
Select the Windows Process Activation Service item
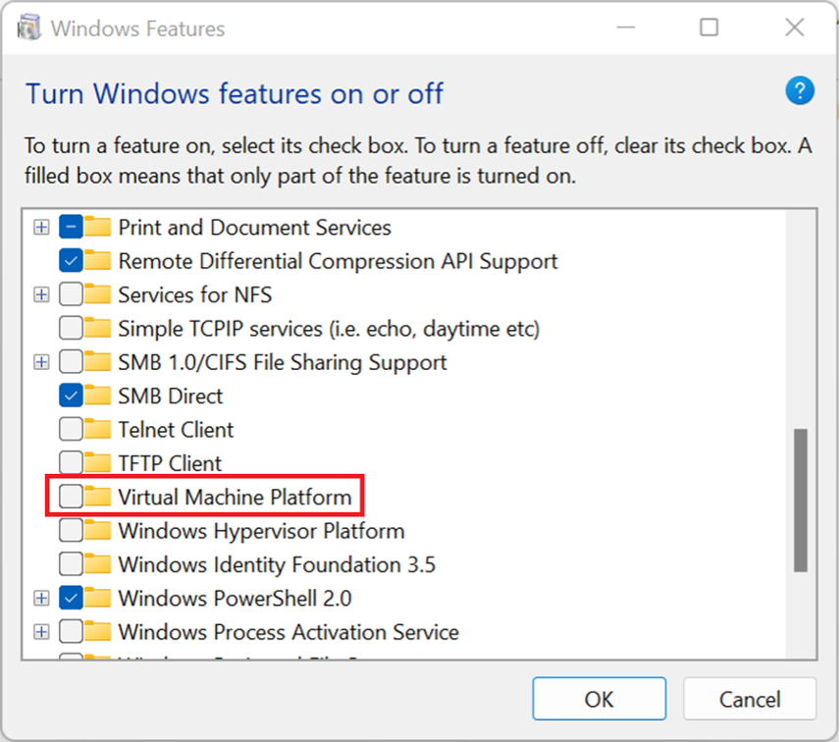[x=289, y=631]
